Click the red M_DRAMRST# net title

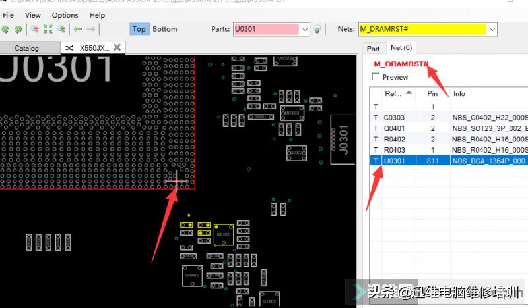point(401,64)
